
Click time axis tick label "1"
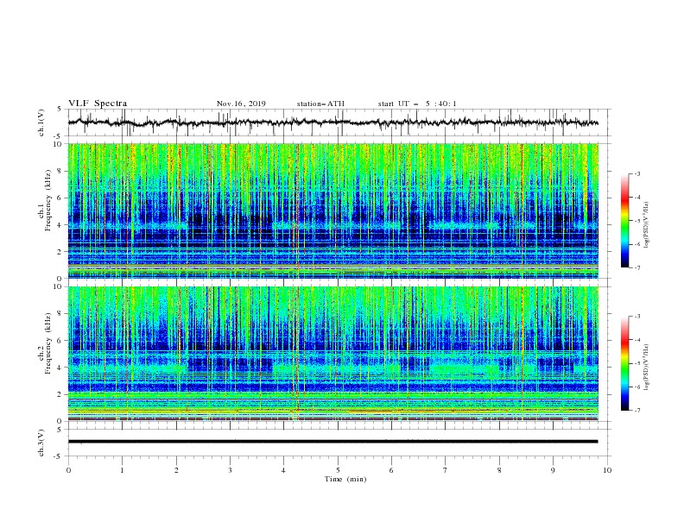[122, 470]
